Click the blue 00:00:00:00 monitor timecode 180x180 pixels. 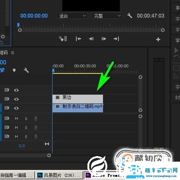pos(34,16)
